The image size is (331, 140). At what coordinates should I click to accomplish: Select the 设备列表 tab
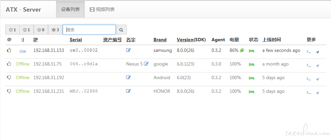click(x=70, y=9)
